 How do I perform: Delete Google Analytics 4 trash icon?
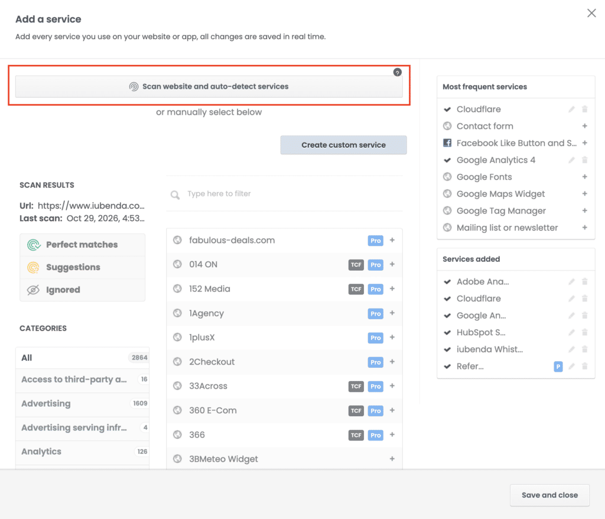pyautogui.click(x=584, y=160)
